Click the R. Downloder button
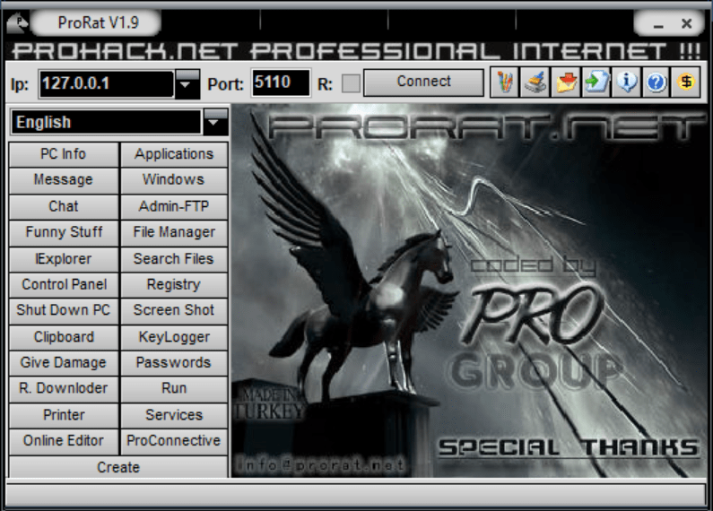This screenshot has width=713, height=511. pos(64,389)
